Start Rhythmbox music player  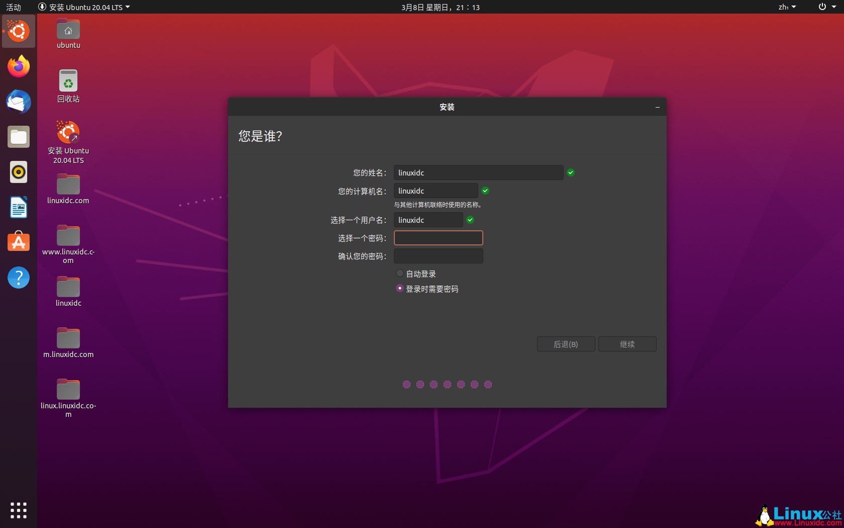point(18,172)
